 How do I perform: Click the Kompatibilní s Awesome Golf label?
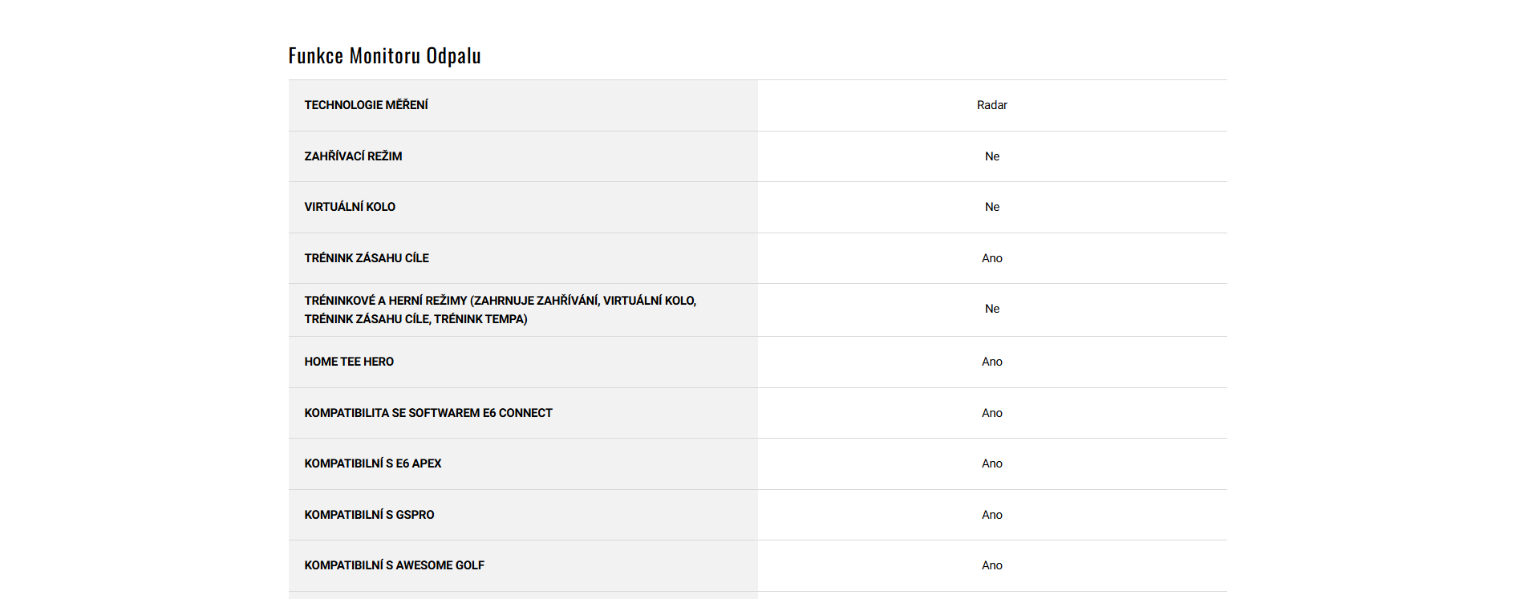point(394,565)
